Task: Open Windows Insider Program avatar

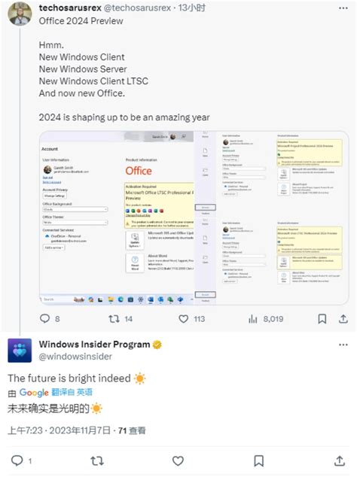Action: pos(20,351)
